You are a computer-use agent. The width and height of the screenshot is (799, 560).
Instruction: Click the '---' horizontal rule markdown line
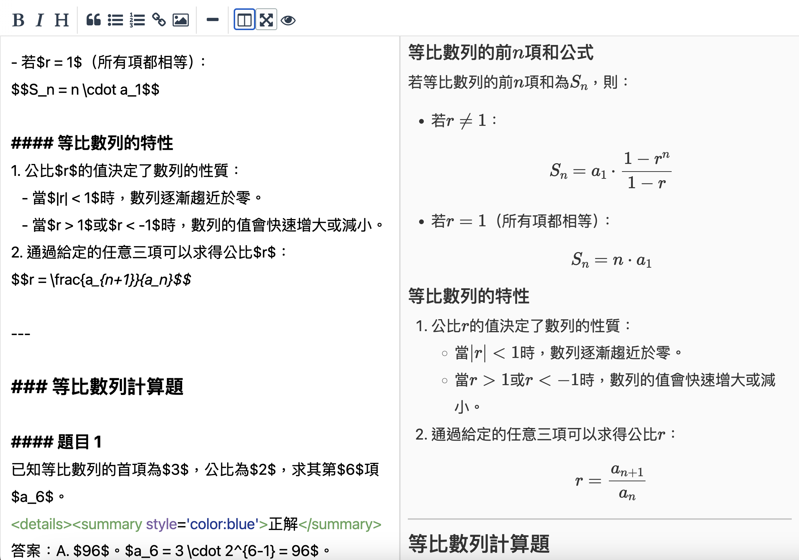[21, 334]
